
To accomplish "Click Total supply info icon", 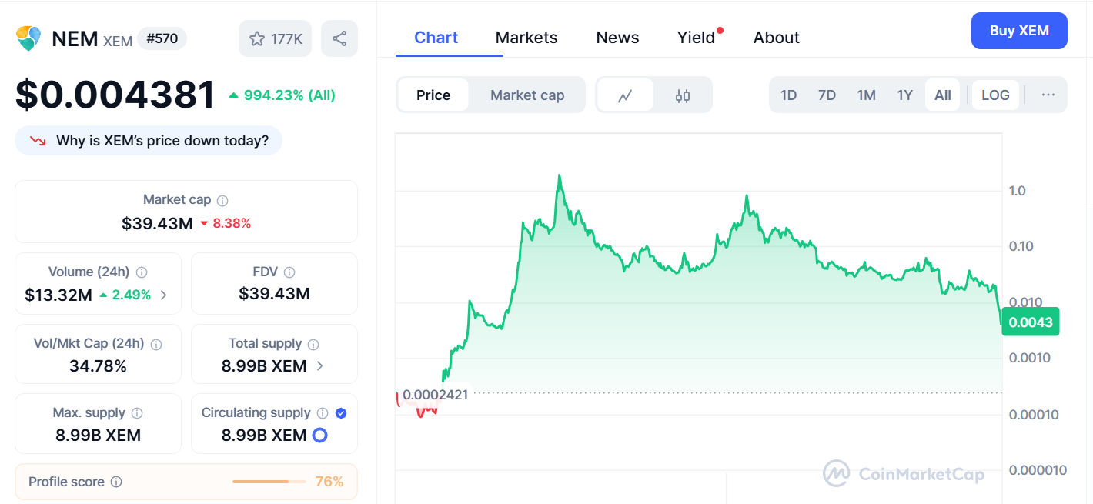I will click(x=313, y=344).
